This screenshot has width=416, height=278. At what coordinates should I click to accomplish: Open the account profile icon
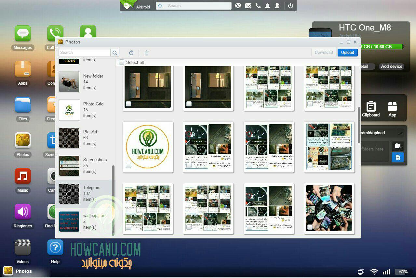(277, 6)
